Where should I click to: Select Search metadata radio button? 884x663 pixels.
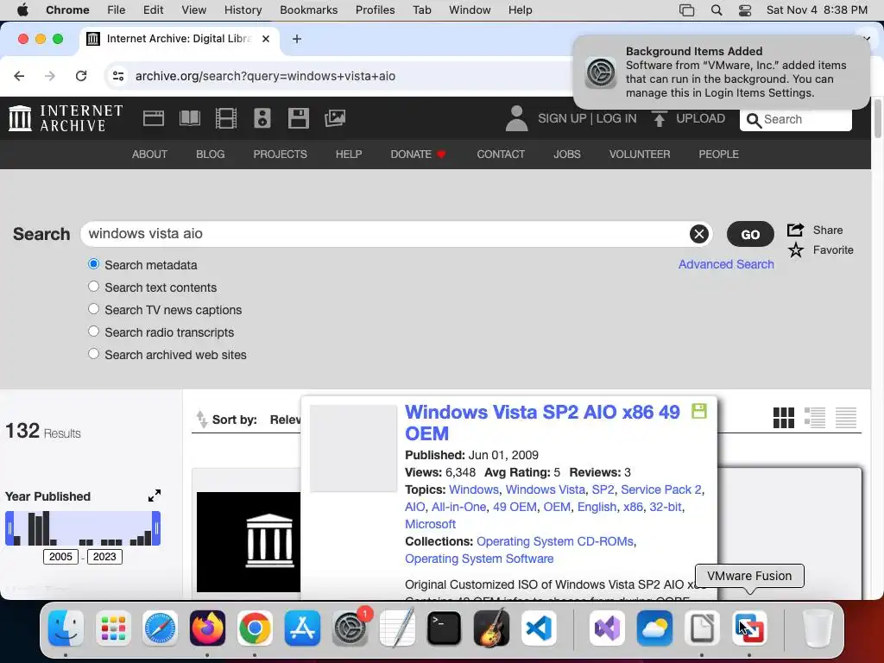93,264
